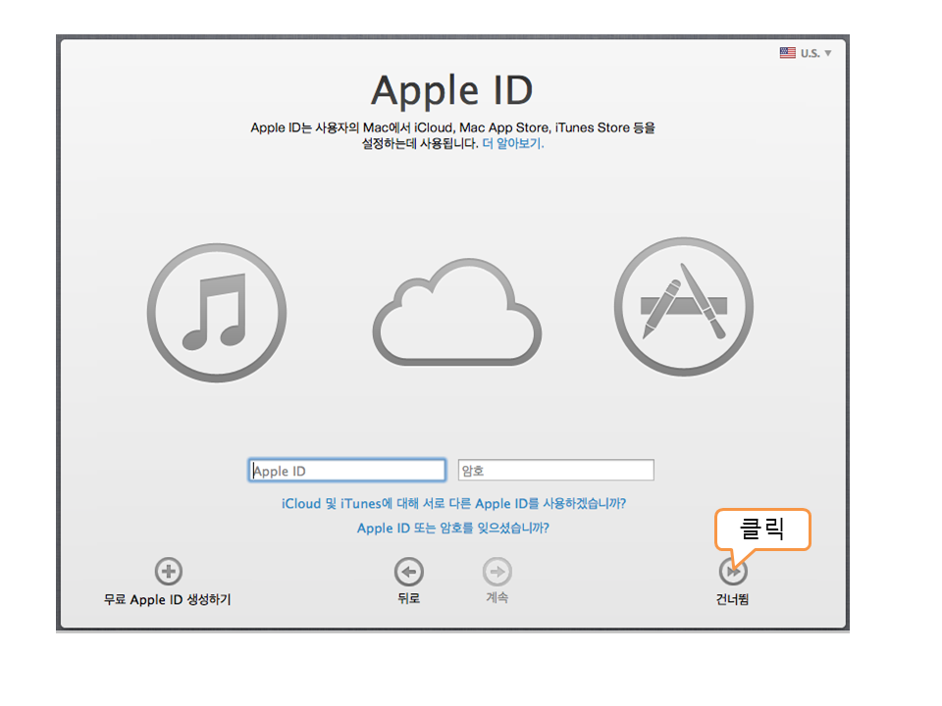The height and width of the screenshot is (706, 942).
Task: Click the orange 클릭 callout bubble
Action: click(x=762, y=529)
